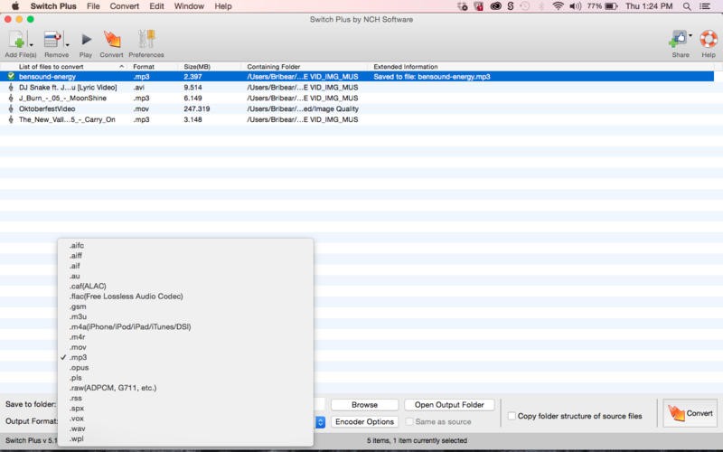Open the Help menu in the menu bar
This screenshot has height=452, width=723.
[x=223, y=6]
